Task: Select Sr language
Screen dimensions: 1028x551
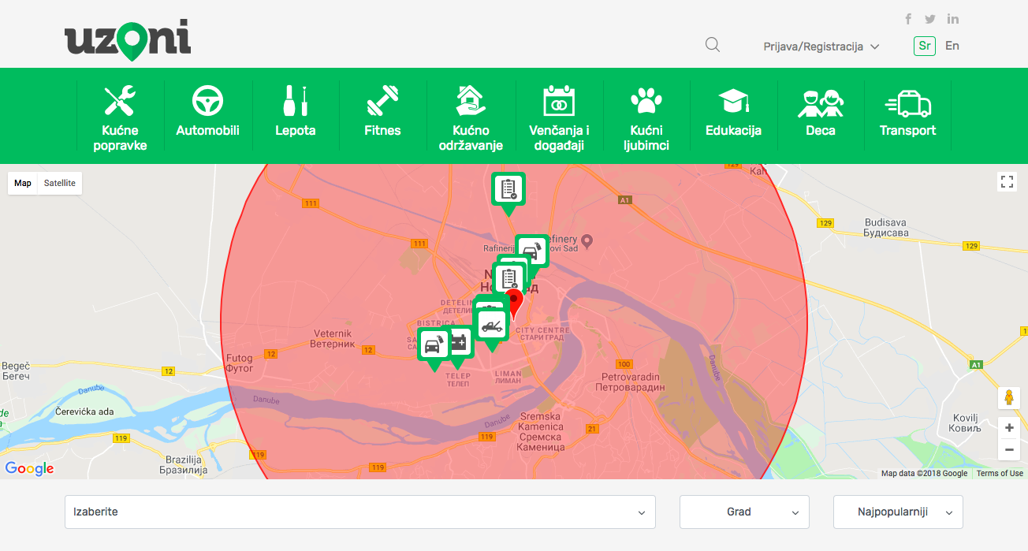Action: click(x=925, y=46)
